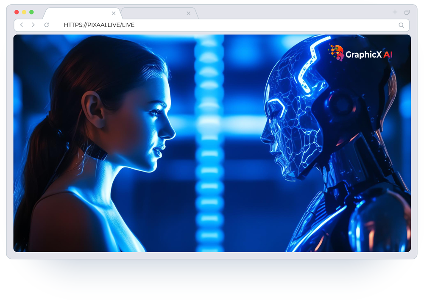Click the GraphicX AI logo
The height and width of the screenshot is (300, 424).
(x=361, y=53)
